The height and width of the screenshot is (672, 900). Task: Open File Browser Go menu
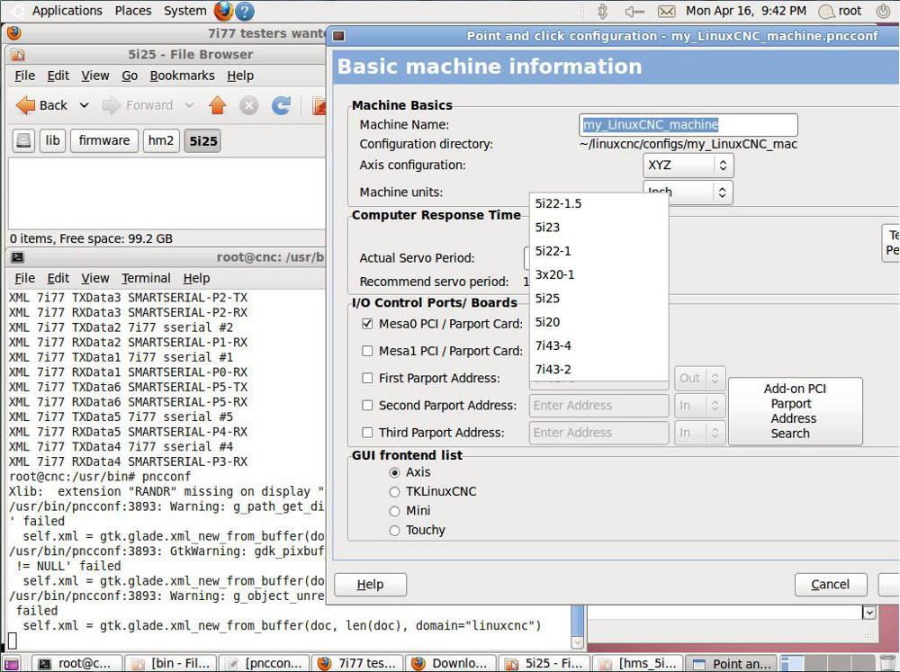(x=130, y=76)
